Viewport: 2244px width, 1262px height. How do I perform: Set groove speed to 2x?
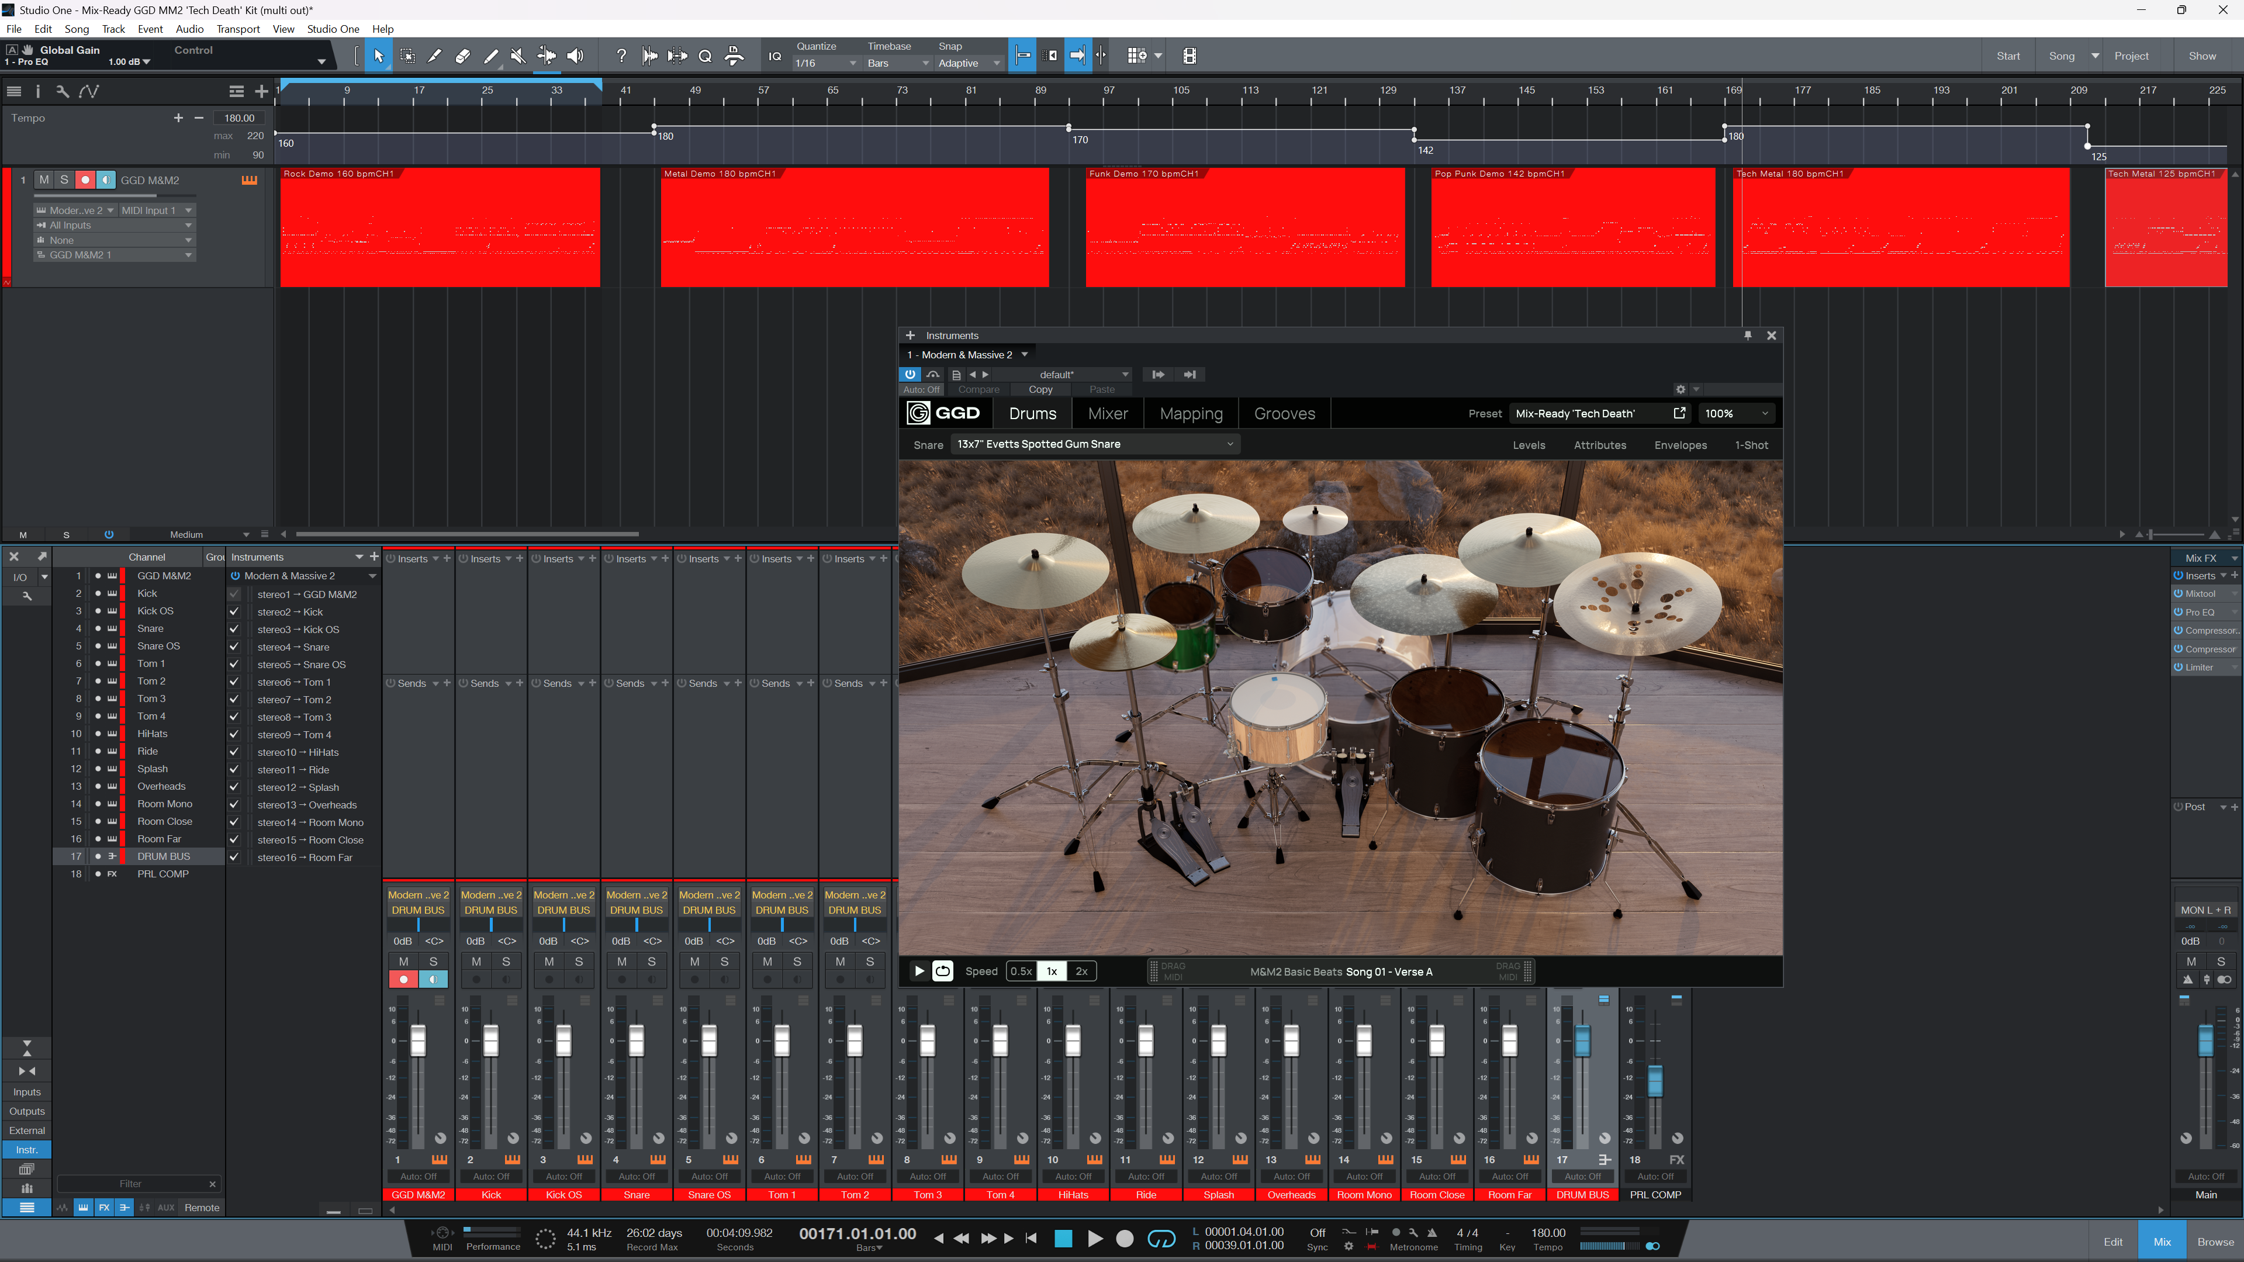point(1081,971)
